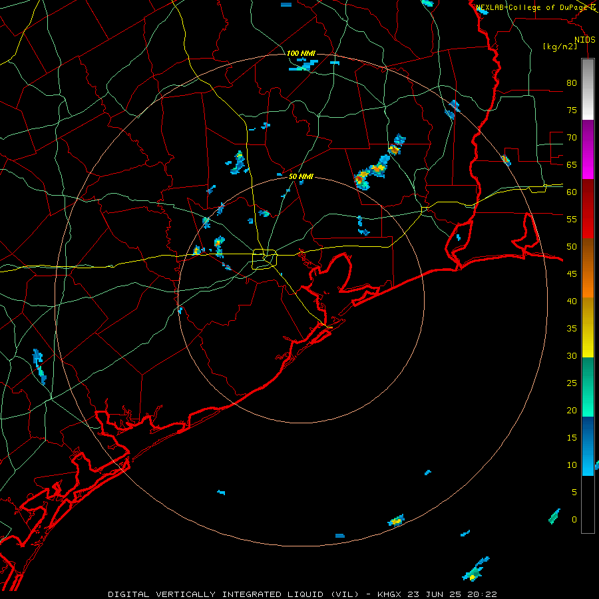The height and width of the screenshot is (599, 599).
Task: Click the "5" scale value
Action: (x=574, y=492)
